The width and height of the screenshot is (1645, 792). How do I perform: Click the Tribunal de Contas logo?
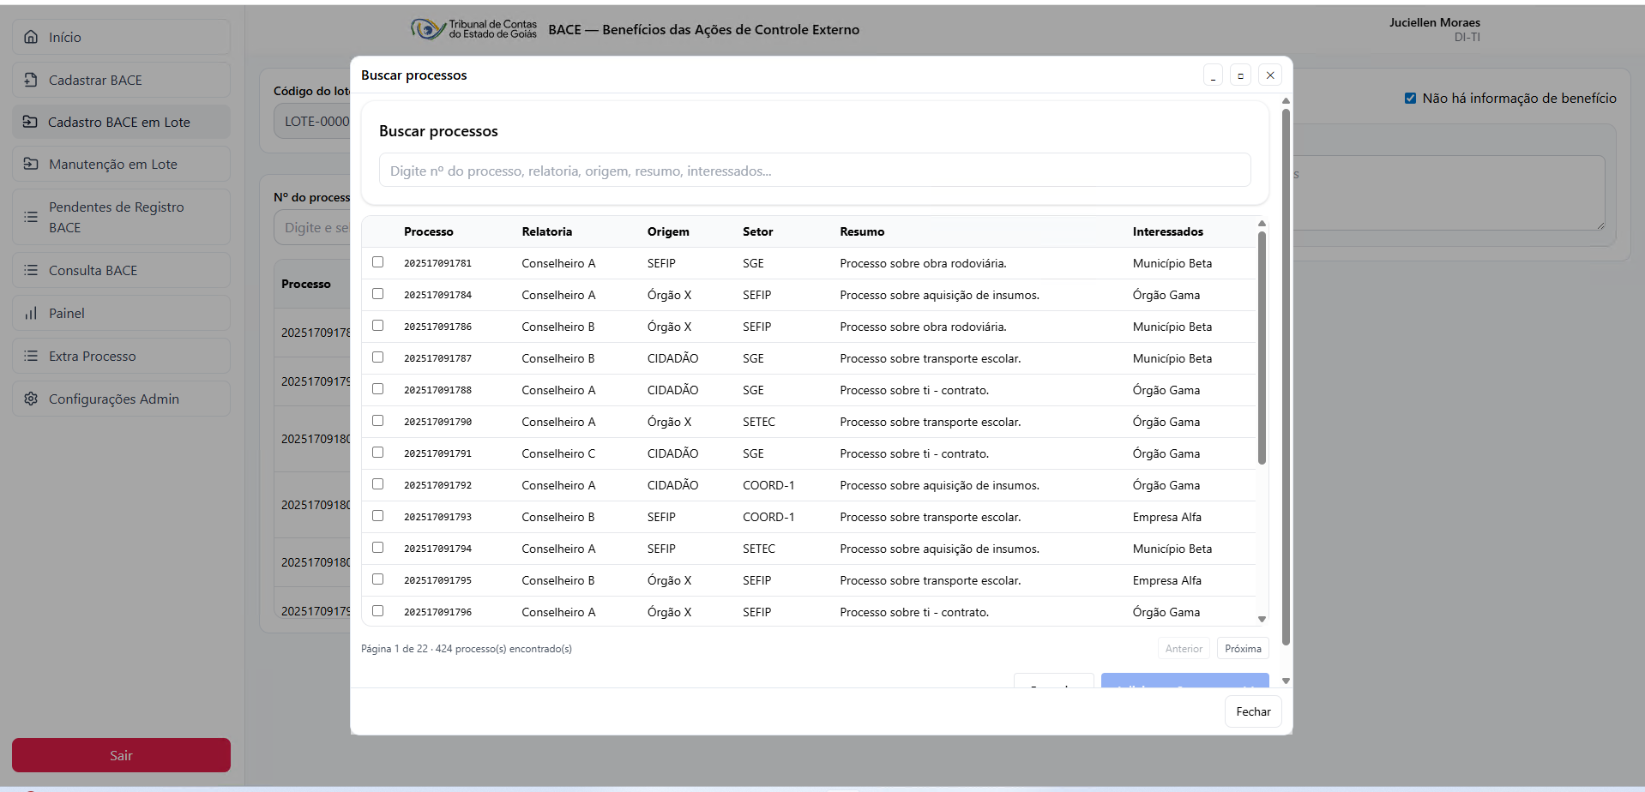[473, 29]
